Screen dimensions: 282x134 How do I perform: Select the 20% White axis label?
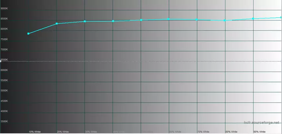[63, 132]
